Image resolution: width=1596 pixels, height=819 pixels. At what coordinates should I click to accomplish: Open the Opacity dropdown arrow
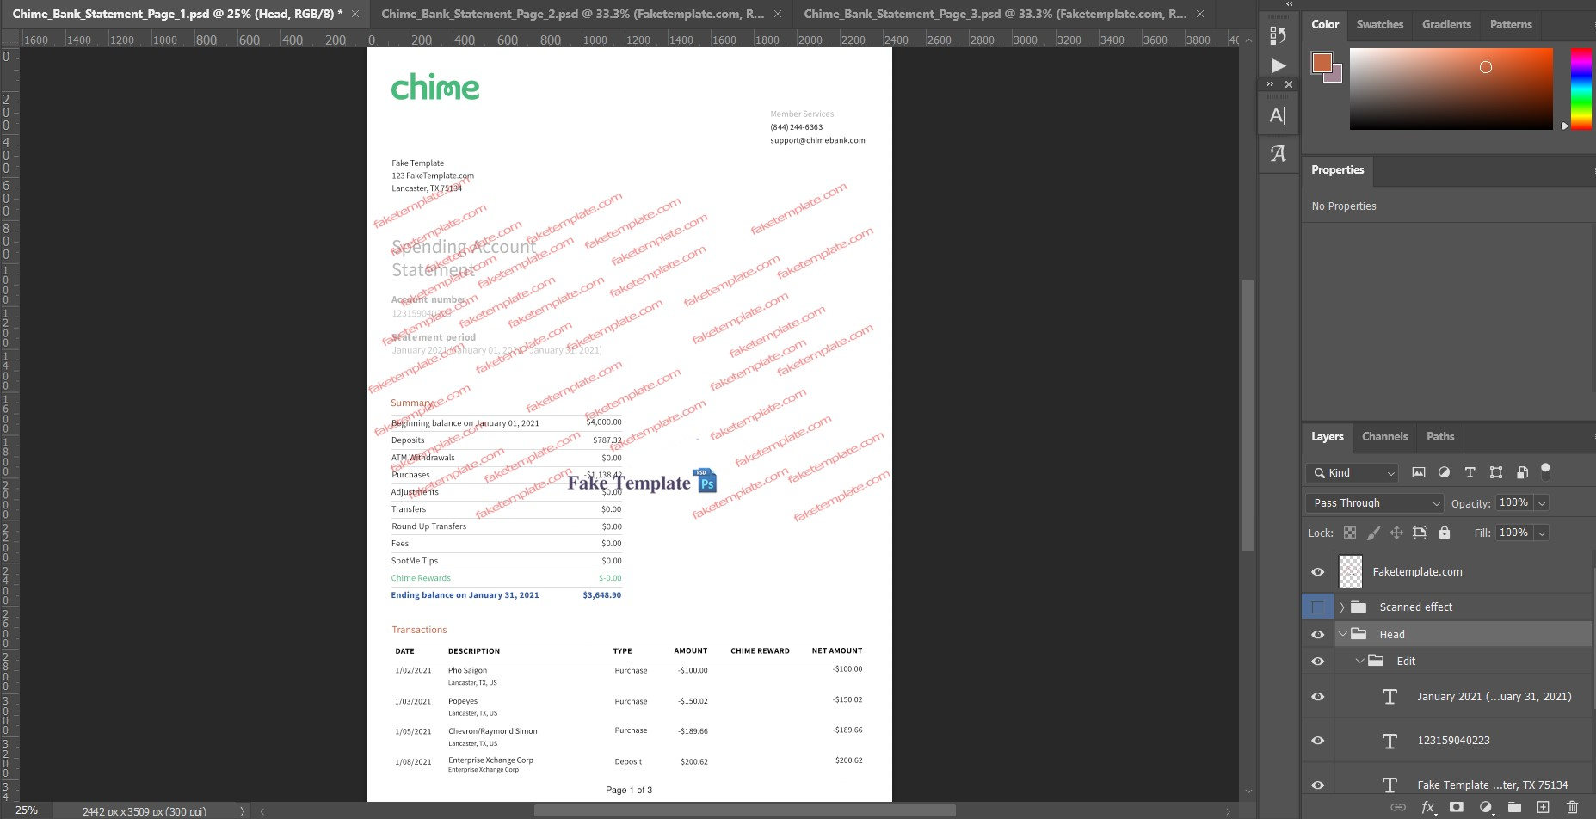(x=1544, y=502)
